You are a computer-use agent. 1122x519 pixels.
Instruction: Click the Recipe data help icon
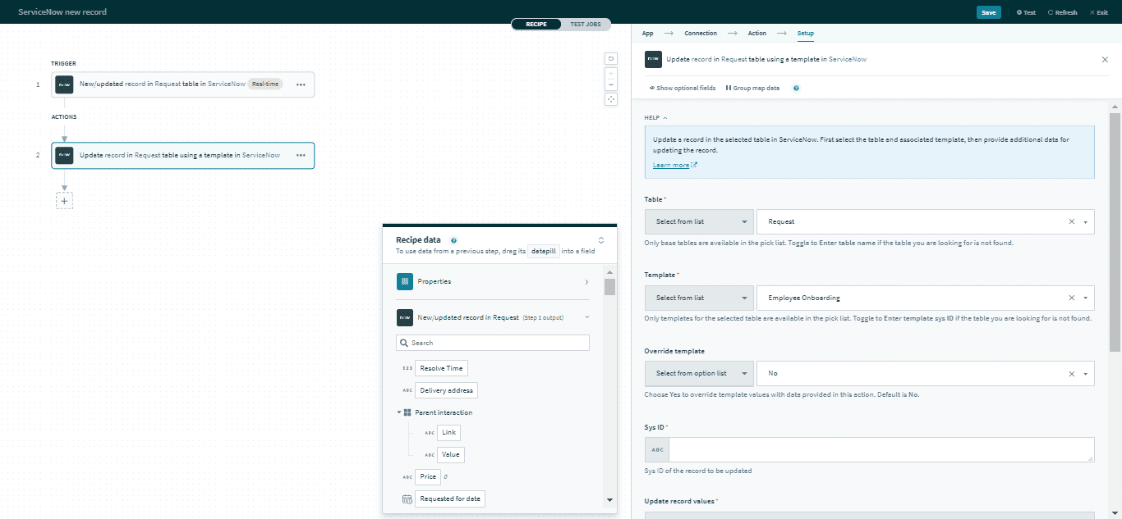tap(453, 240)
